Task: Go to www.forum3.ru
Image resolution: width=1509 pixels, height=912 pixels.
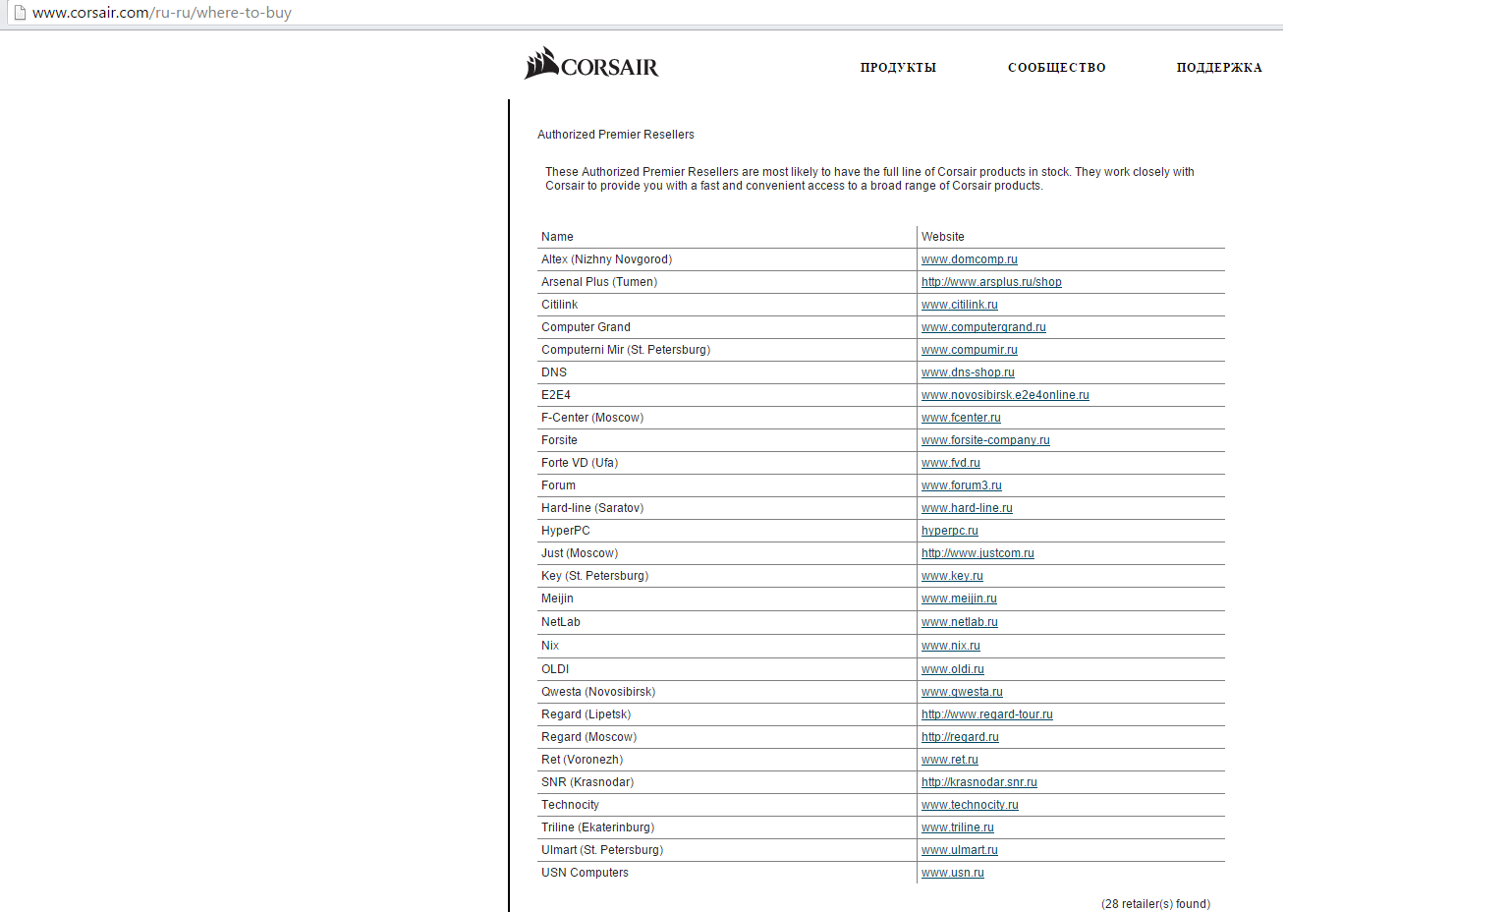Action: [962, 485]
